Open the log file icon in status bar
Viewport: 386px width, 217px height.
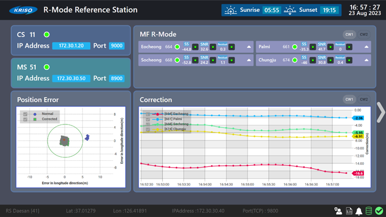tap(349, 211)
